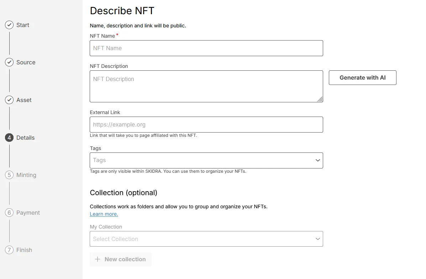Viewport: 426px width, 279px height.
Task: Click the 'Link that will take you' hint text
Action: click(x=143, y=135)
